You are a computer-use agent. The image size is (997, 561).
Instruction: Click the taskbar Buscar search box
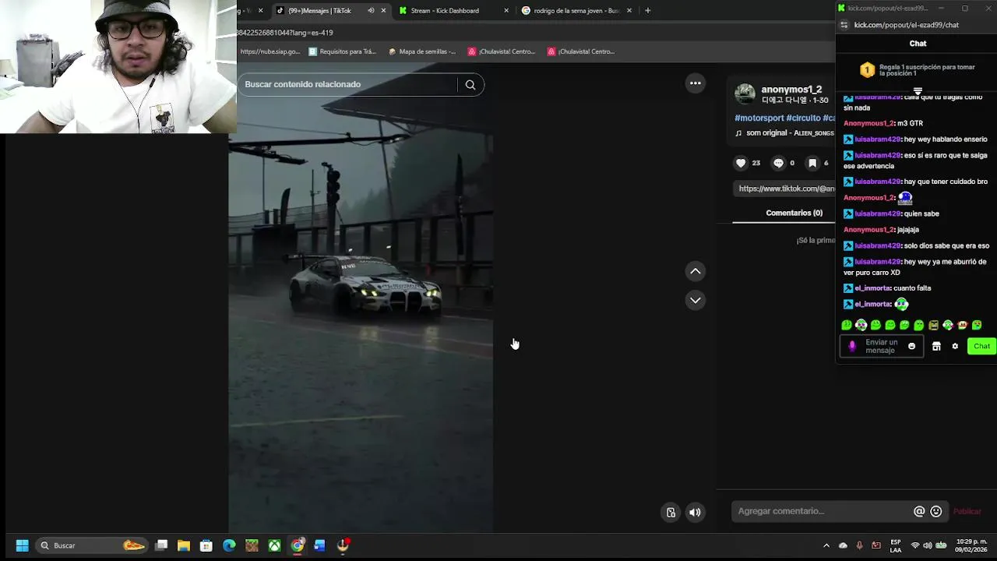pyautogui.click(x=92, y=545)
